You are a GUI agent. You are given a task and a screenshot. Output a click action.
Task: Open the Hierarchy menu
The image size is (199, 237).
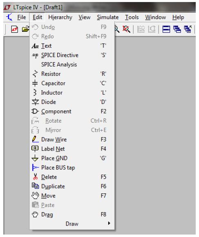[x=60, y=17]
